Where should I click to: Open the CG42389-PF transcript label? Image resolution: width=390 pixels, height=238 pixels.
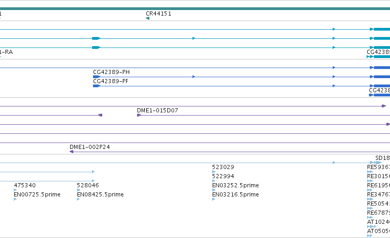(111, 81)
